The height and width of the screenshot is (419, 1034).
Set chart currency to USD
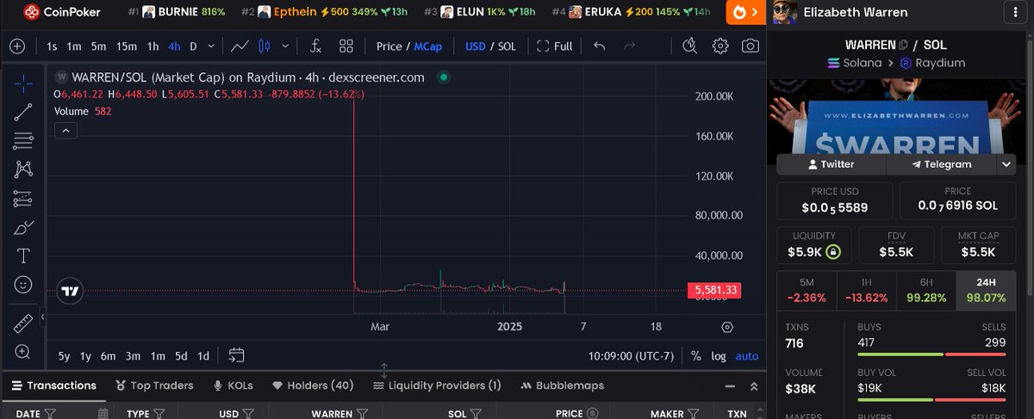click(475, 46)
